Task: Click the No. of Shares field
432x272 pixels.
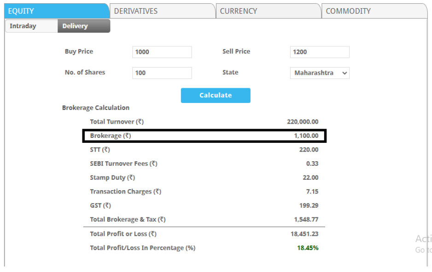Action: tap(162, 73)
